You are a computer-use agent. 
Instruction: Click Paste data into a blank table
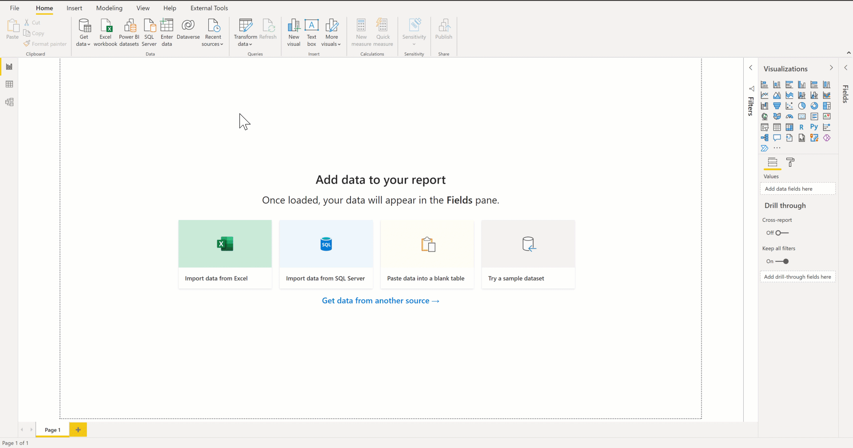pyautogui.click(x=427, y=254)
